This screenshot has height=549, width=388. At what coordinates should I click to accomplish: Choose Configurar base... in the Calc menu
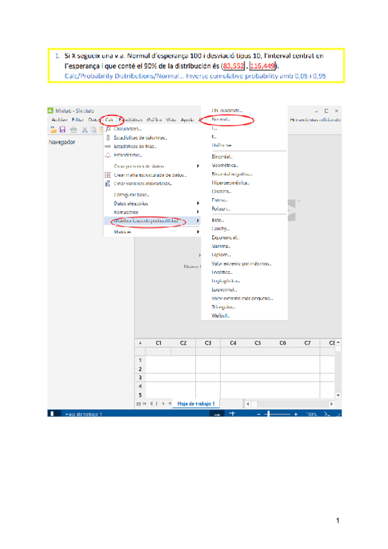(131, 194)
